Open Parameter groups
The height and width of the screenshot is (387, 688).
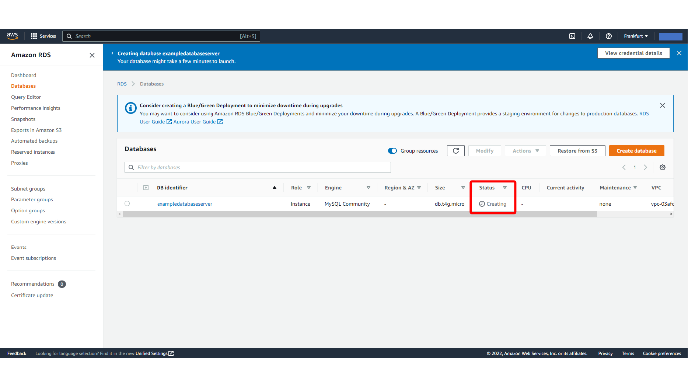tap(32, 199)
